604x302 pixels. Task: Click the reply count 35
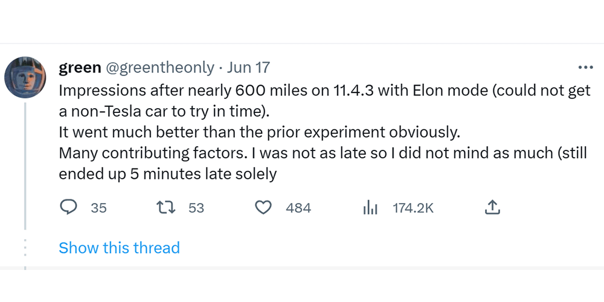tap(98, 208)
